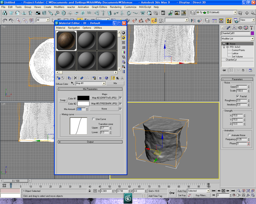Click the Align tool icon
The width and height of the screenshot is (256, 204).
(200, 20)
